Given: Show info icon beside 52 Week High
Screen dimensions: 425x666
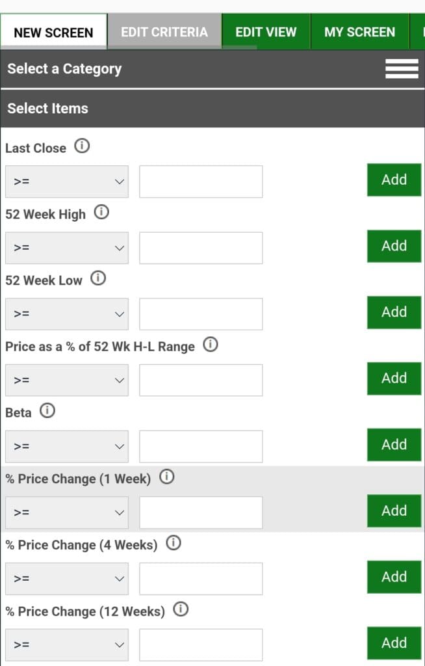Looking at the screenshot, I should click(x=101, y=213).
